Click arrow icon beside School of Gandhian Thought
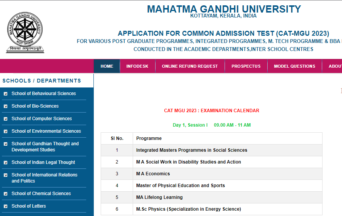The height and width of the screenshot is (216, 342). 6,144
